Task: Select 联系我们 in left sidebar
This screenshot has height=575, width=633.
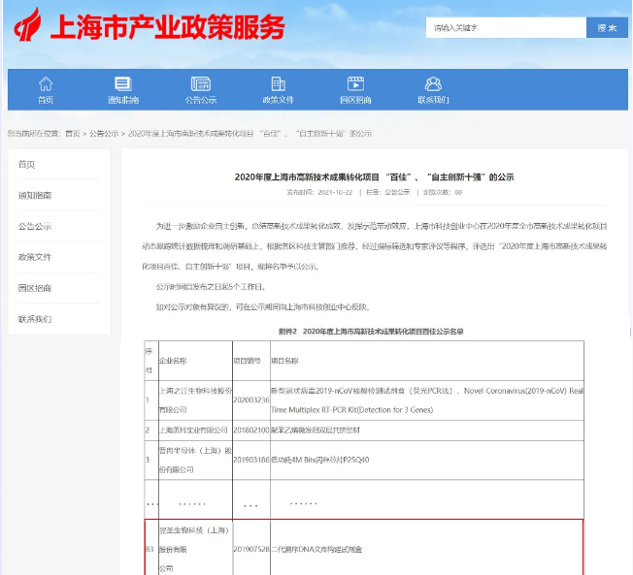Action: click(x=35, y=319)
